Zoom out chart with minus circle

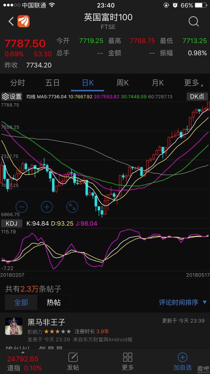(21, 207)
